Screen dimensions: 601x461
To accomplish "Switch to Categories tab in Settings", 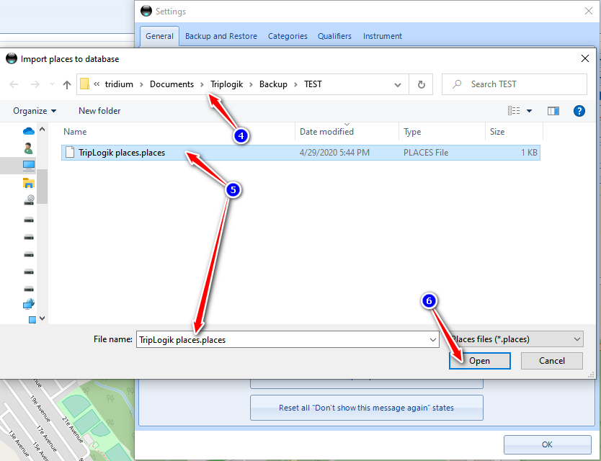I will pos(288,36).
